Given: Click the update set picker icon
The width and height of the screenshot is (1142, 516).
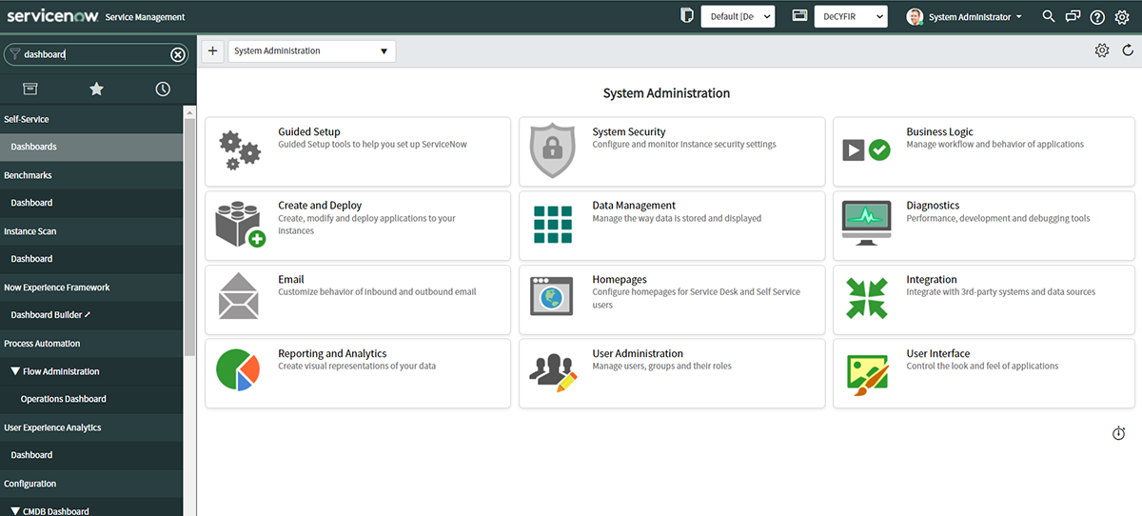Looking at the screenshot, I should 687,16.
